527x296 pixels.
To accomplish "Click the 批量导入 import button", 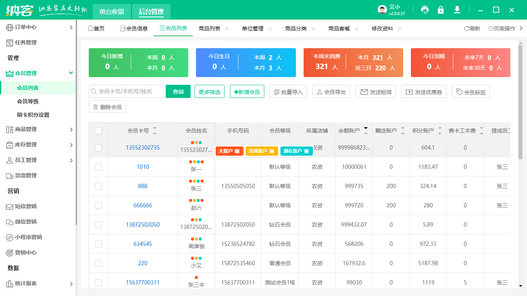I will coord(288,92).
